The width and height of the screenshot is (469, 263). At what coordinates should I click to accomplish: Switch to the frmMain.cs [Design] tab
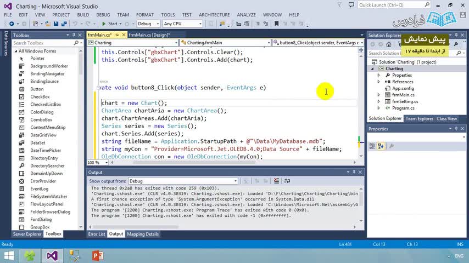tap(149, 35)
